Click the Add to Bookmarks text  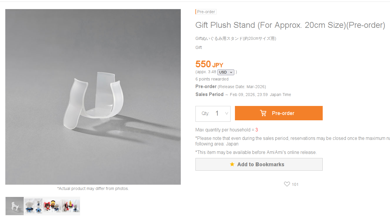[x=261, y=164]
